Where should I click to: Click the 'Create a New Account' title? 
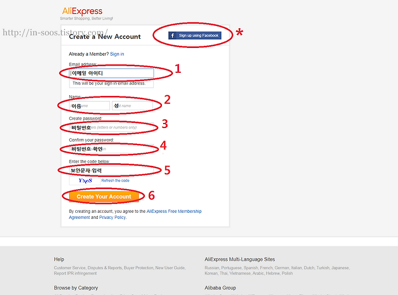coord(105,37)
